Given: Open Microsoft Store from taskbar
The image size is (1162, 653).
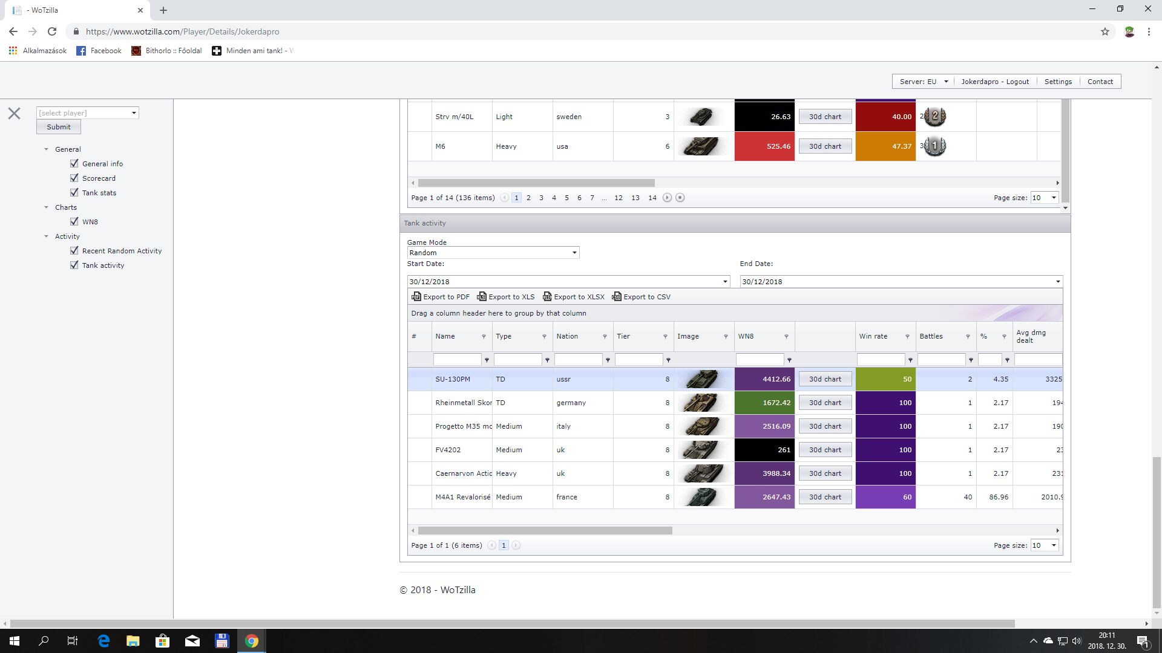Looking at the screenshot, I should point(162,641).
